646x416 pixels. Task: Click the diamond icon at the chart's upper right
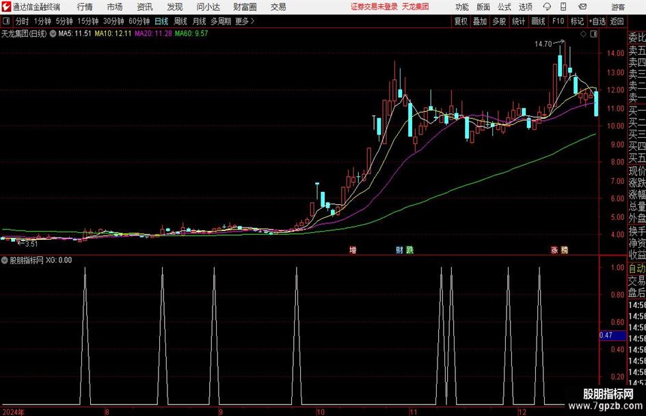pyautogui.click(x=583, y=34)
